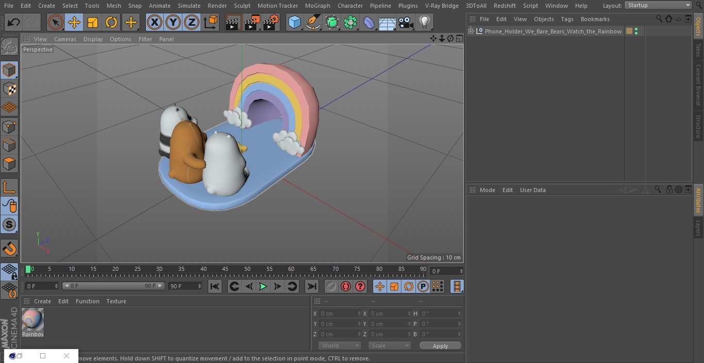Select the Rotate tool

pyautogui.click(x=111, y=23)
